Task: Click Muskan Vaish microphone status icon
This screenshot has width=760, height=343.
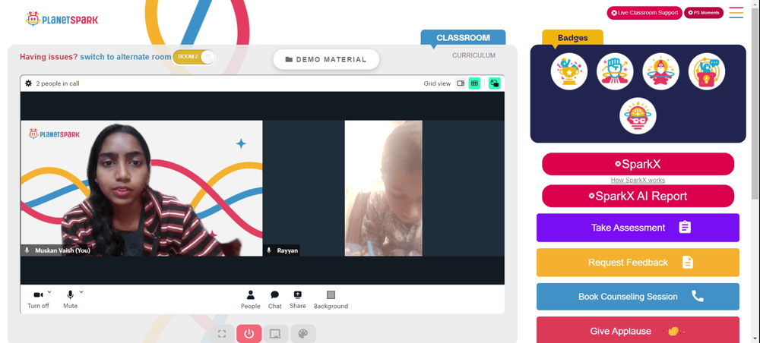Action: click(x=27, y=250)
